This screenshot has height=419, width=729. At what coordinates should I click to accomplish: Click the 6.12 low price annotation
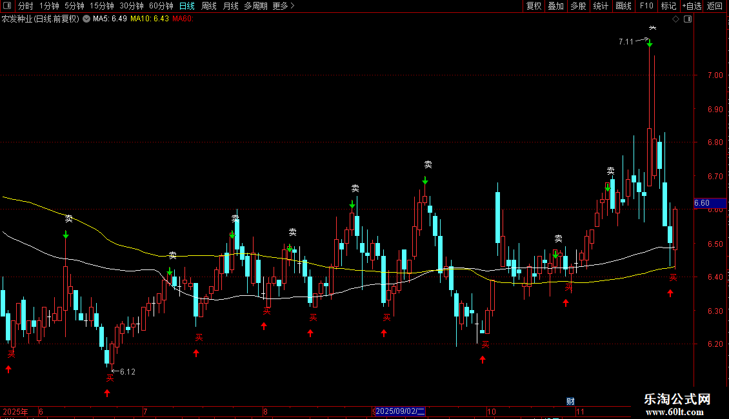tap(127, 371)
